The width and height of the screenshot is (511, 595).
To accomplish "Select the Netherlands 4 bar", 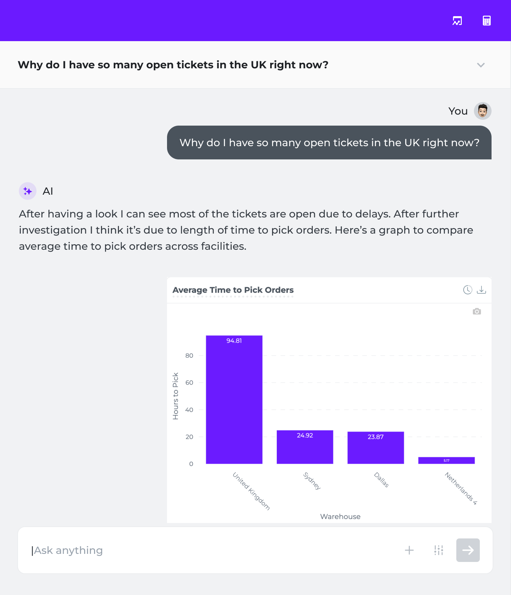I will 446,460.
